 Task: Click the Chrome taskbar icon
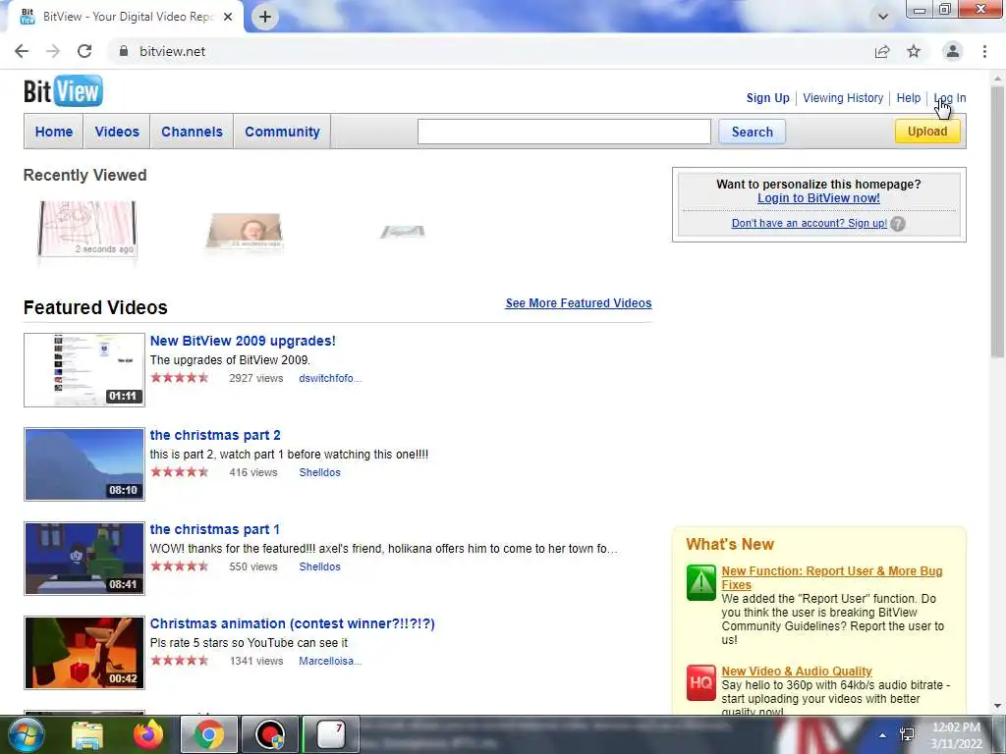(x=208, y=734)
